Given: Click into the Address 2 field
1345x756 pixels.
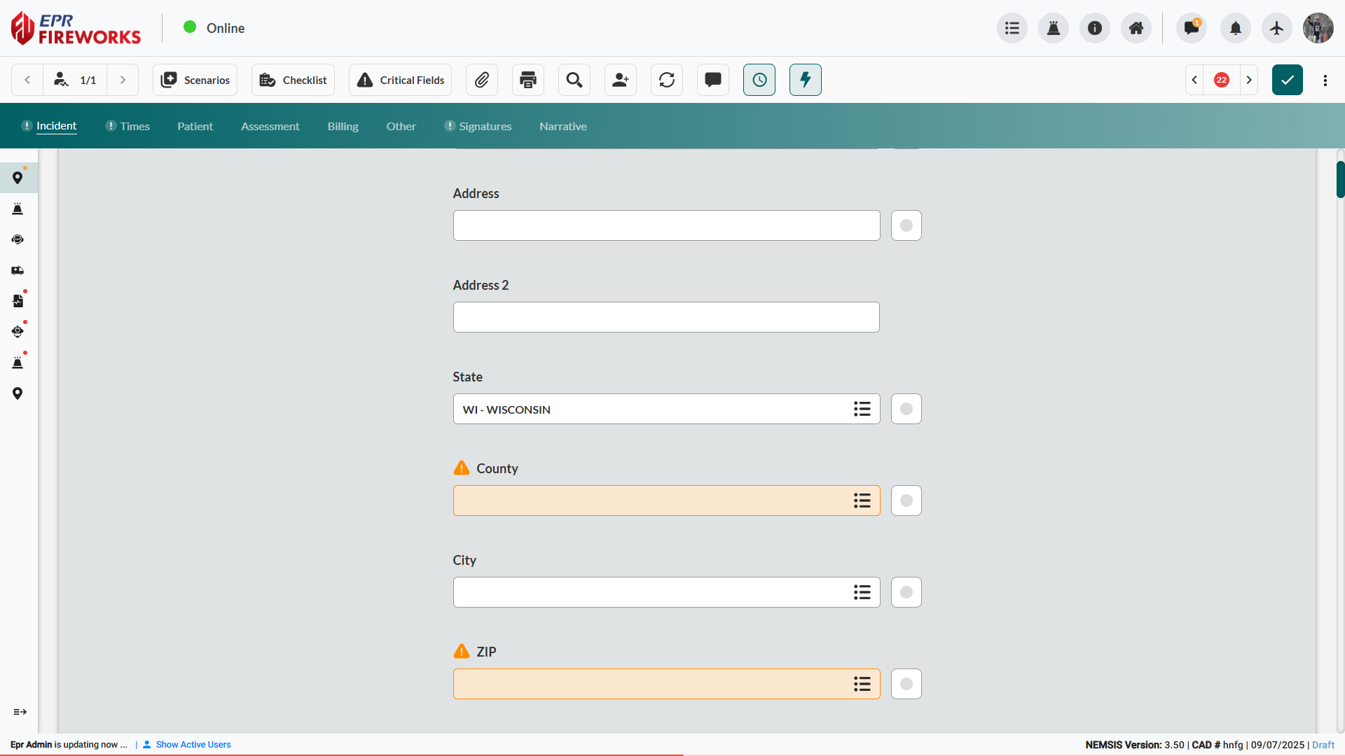Looking at the screenshot, I should point(666,317).
